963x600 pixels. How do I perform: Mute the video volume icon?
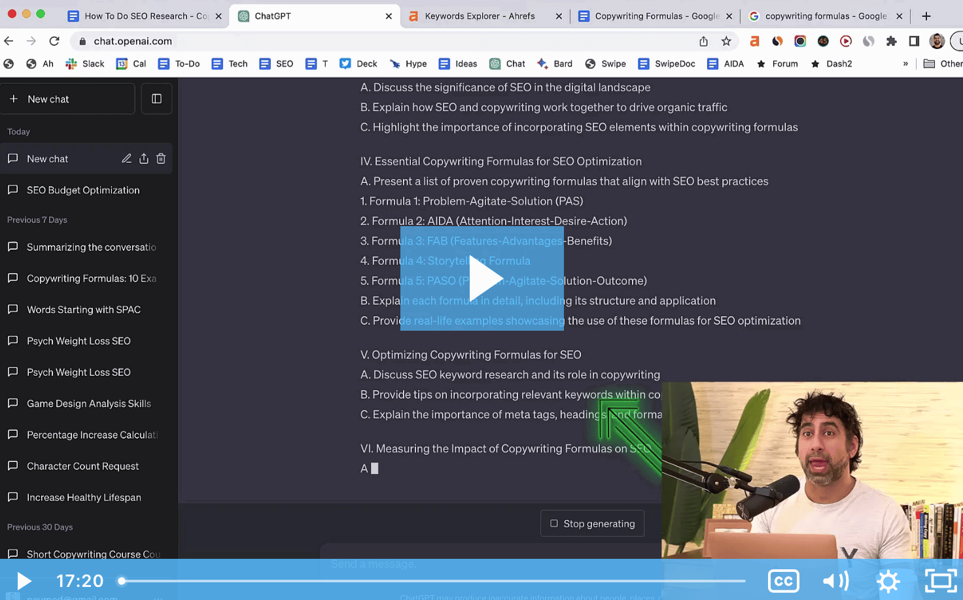(x=835, y=581)
